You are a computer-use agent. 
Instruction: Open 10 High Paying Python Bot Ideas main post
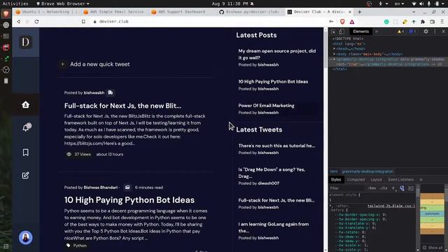(129, 199)
